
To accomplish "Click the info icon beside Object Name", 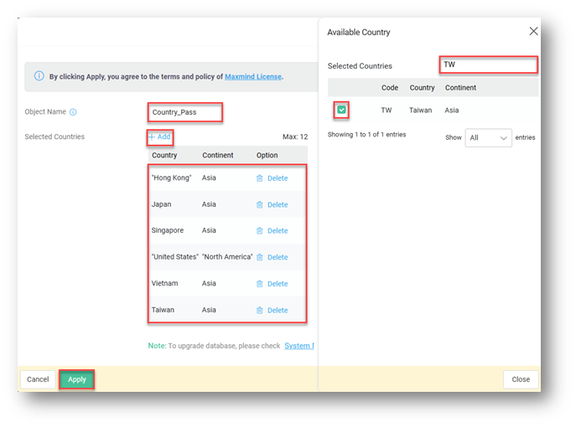I will pyautogui.click(x=73, y=112).
